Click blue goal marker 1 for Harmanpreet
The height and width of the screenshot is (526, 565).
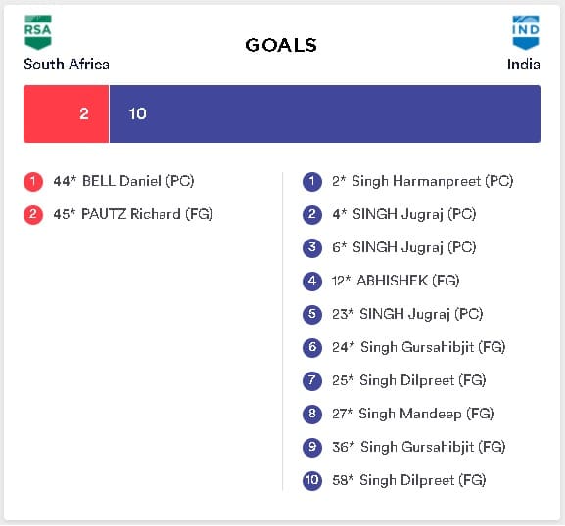click(312, 181)
